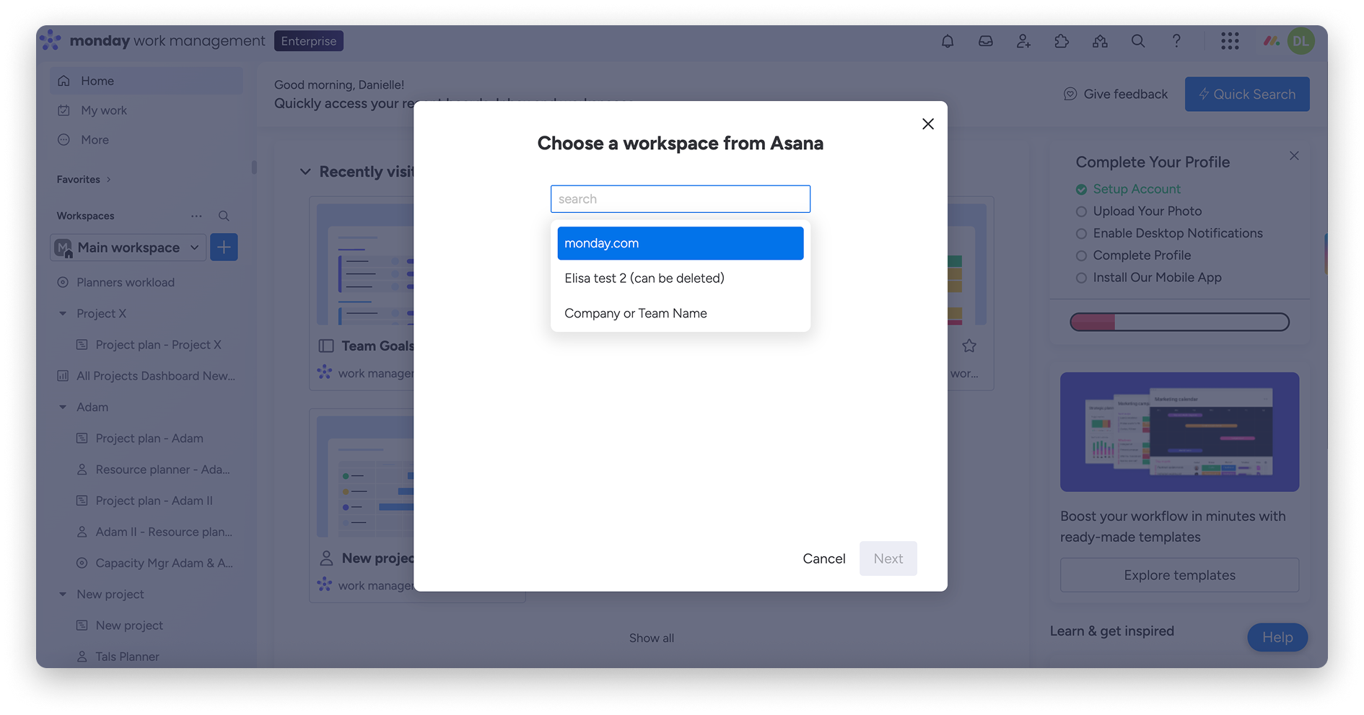This screenshot has height=715, width=1364.
Task: Open the Main workspace dropdown
Action: 128,247
